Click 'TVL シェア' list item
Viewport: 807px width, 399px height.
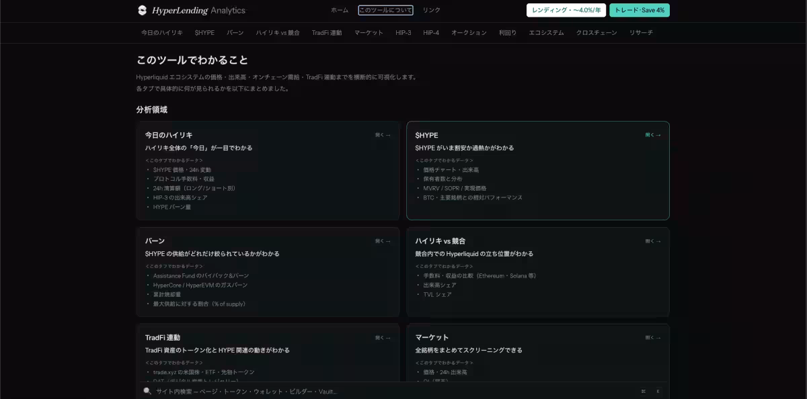coord(437,295)
